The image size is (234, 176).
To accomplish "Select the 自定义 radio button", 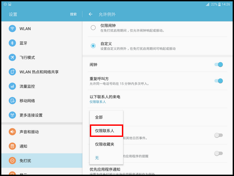I will pyautogui.click(x=93, y=46).
